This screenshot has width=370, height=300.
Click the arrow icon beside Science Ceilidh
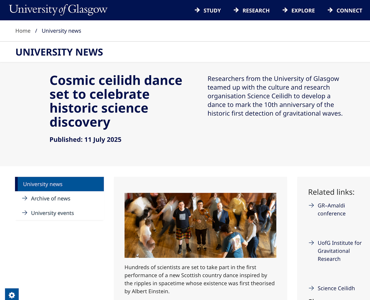pyautogui.click(x=311, y=288)
